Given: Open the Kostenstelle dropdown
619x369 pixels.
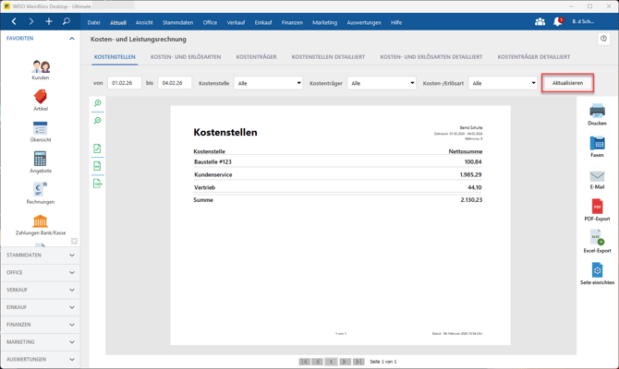Looking at the screenshot, I should click(x=269, y=83).
